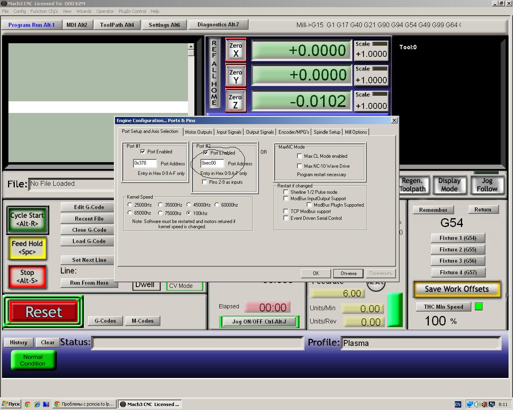Open the Config menu

[x=20, y=11]
